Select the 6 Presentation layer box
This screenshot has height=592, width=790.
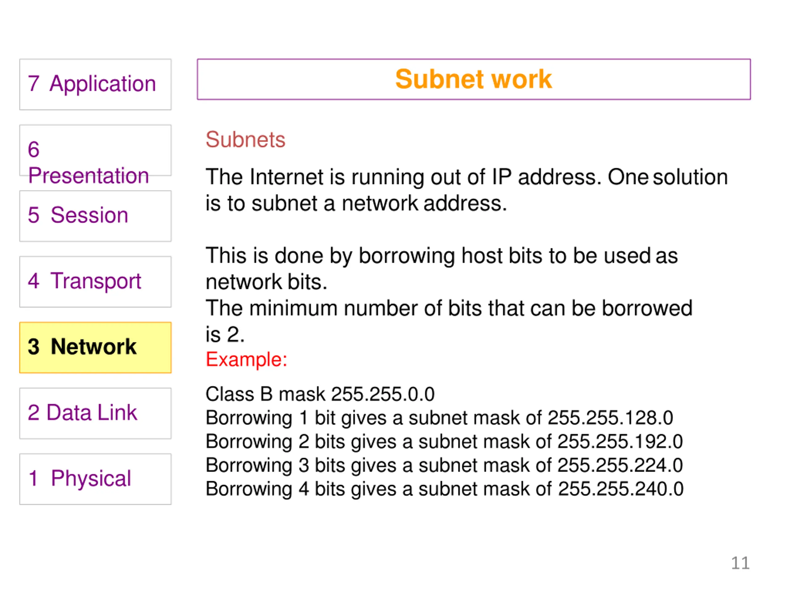[95, 150]
